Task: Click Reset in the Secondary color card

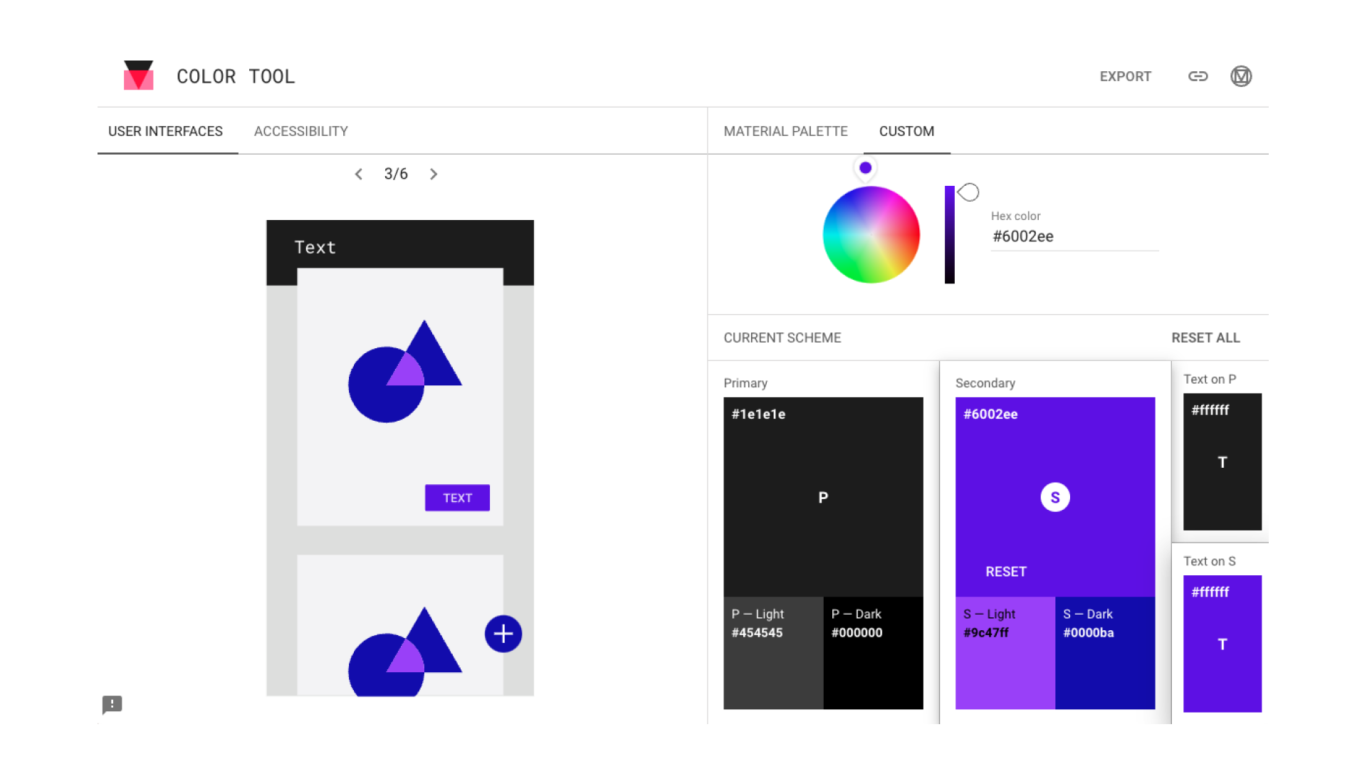Action: pyautogui.click(x=1005, y=572)
